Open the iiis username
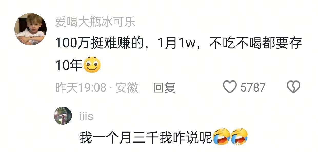This screenshot has width=318, height=152. (x=86, y=116)
